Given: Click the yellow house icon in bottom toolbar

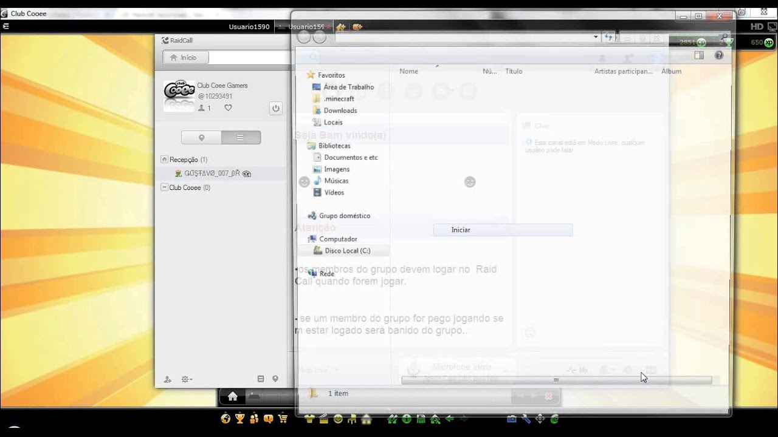Looking at the screenshot, I should (366, 418).
